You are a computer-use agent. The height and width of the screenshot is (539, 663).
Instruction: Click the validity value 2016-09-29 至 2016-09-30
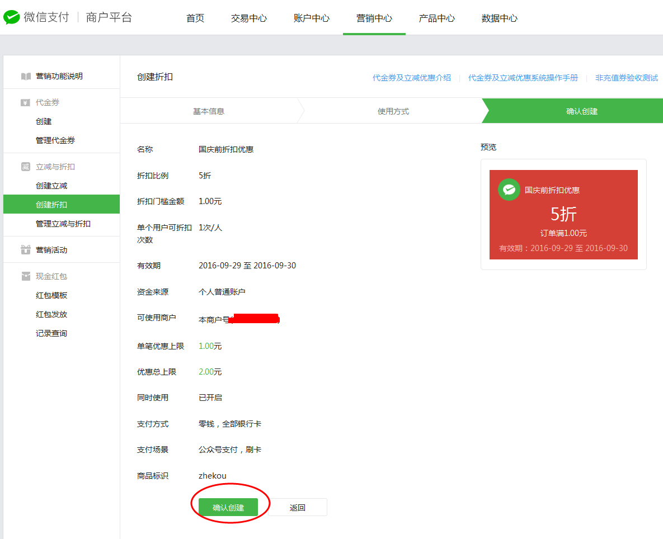click(x=247, y=266)
